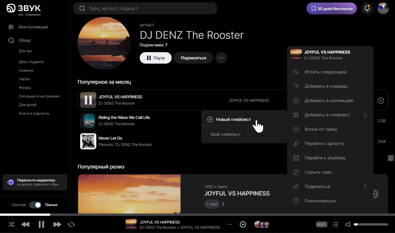
Task: Click the Пауза button
Action: coord(156,58)
